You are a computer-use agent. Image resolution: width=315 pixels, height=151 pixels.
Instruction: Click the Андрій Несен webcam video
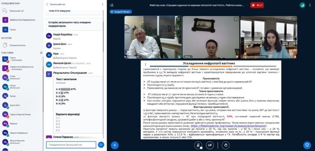coord(153,37)
